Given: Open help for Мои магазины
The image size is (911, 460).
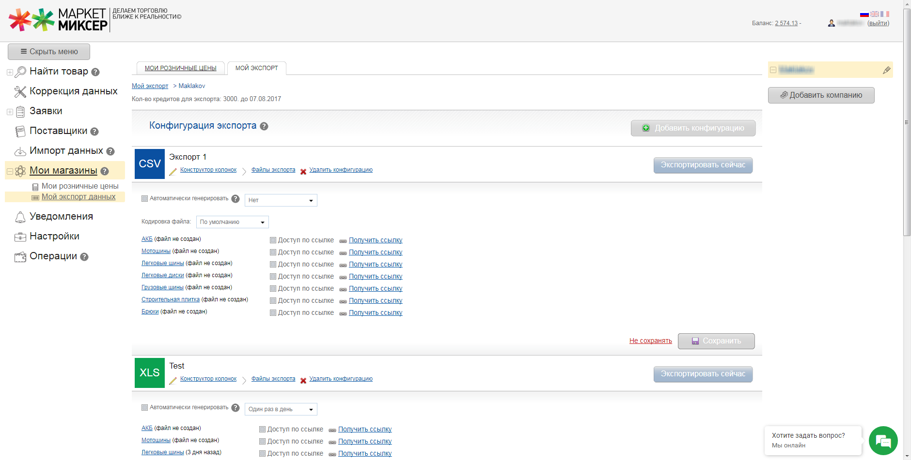Looking at the screenshot, I should click(105, 171).
